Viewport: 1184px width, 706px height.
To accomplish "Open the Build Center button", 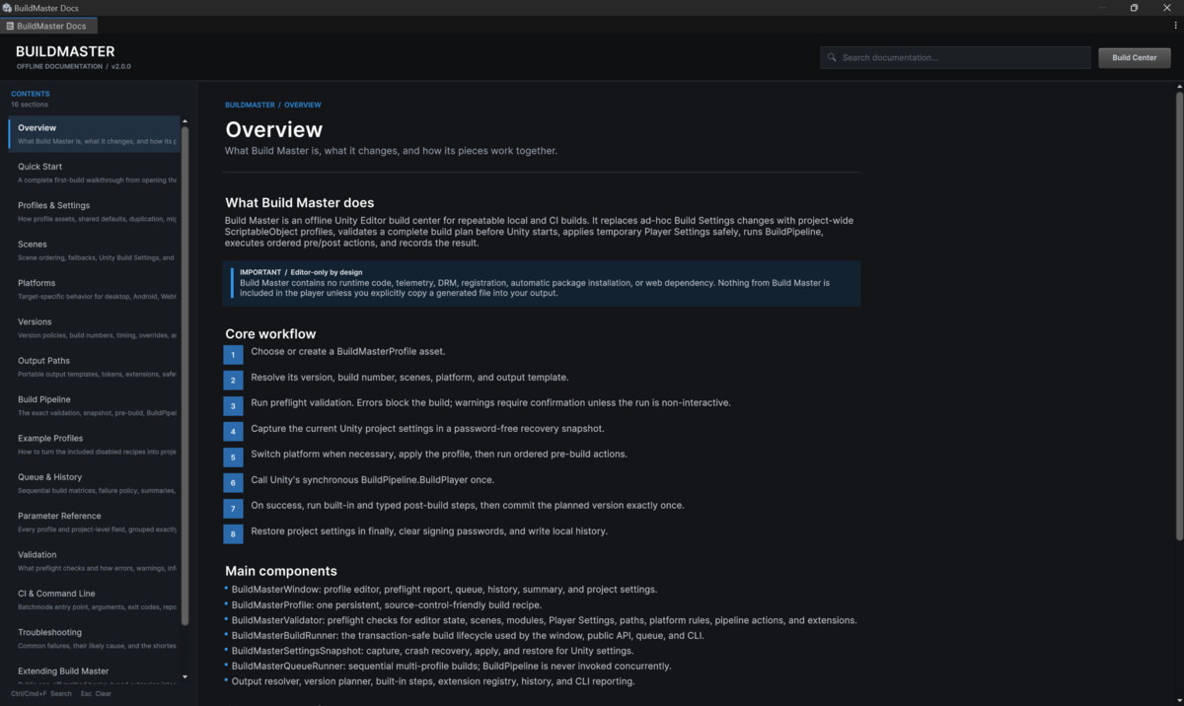I will [1134, 57].
